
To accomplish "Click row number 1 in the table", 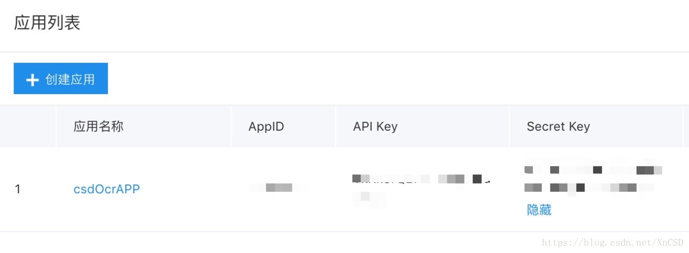I will click(x=18, y=189).
